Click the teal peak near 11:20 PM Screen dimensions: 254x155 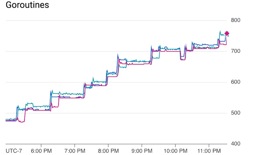(x=220, y=32)
